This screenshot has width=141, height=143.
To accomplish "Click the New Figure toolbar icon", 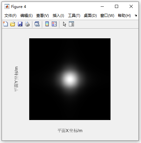I will pos(5,24).
